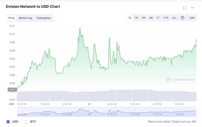Select the ALL time range
Image resolution: width=202 pixels, height=127 pixels.
click(174, 18)
